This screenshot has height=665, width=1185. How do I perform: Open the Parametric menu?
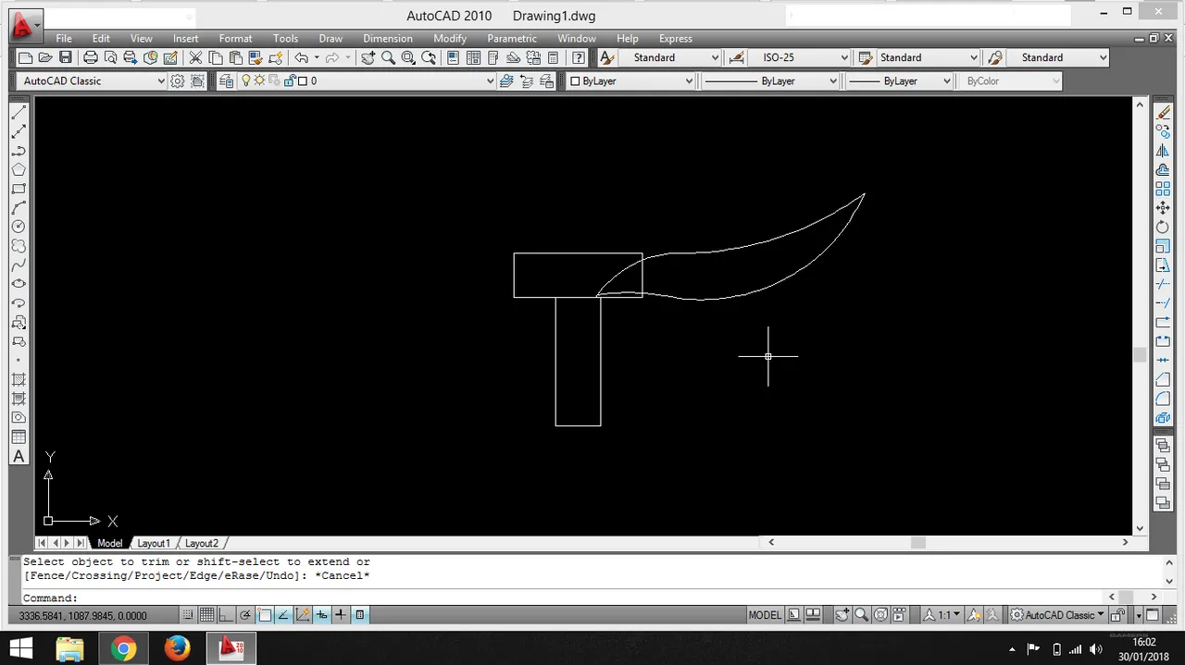click(512, 39)
